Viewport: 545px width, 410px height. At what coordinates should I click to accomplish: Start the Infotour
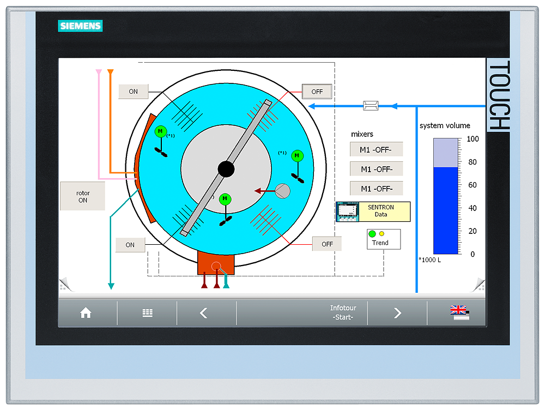coord(343,312)
